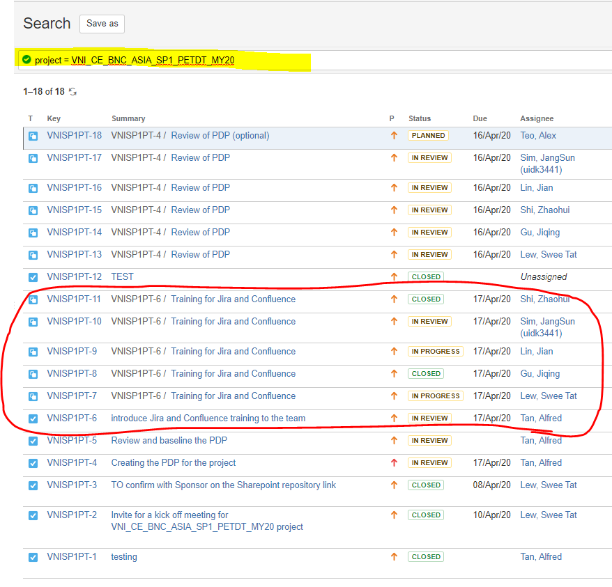The height and width of the screenshot is (587, 612).
Task: Open 'introduce Jira and Confluence training' summary
Action: coord(208,418)
